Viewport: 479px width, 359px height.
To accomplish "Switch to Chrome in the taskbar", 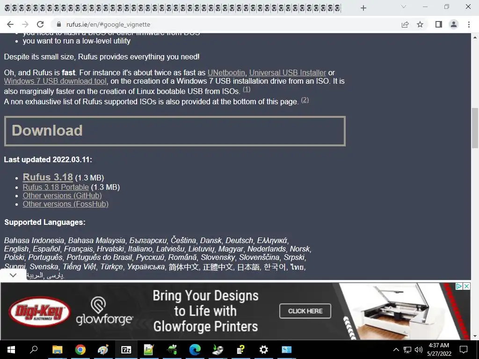I will (80, 350).
